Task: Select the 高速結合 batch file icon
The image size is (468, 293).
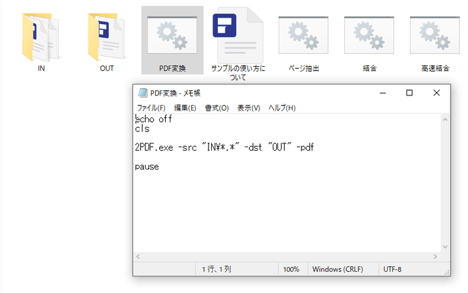Action: (x=435, y=36)
